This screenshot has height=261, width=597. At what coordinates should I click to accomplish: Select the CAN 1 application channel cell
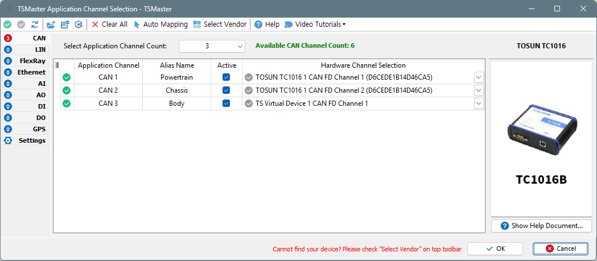[108, 77]
